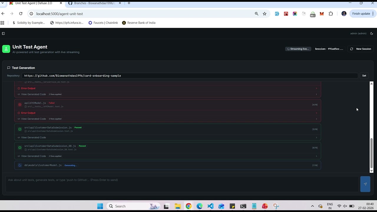377x212 pixels.
Task: Open the Chrome profile avatar
Action: point(344,14)
